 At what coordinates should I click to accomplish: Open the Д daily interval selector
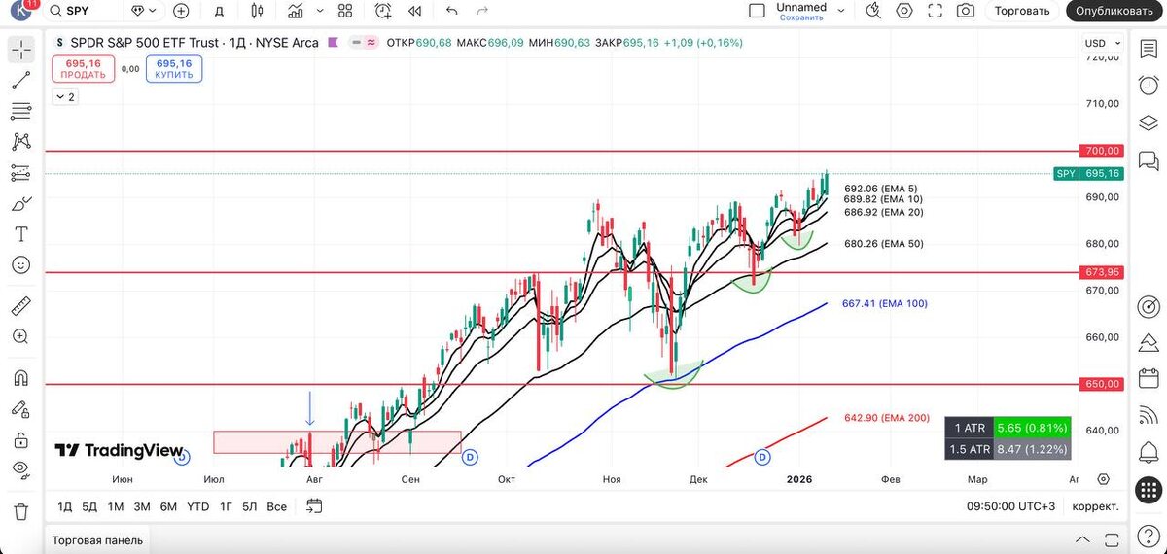(220, 11)
